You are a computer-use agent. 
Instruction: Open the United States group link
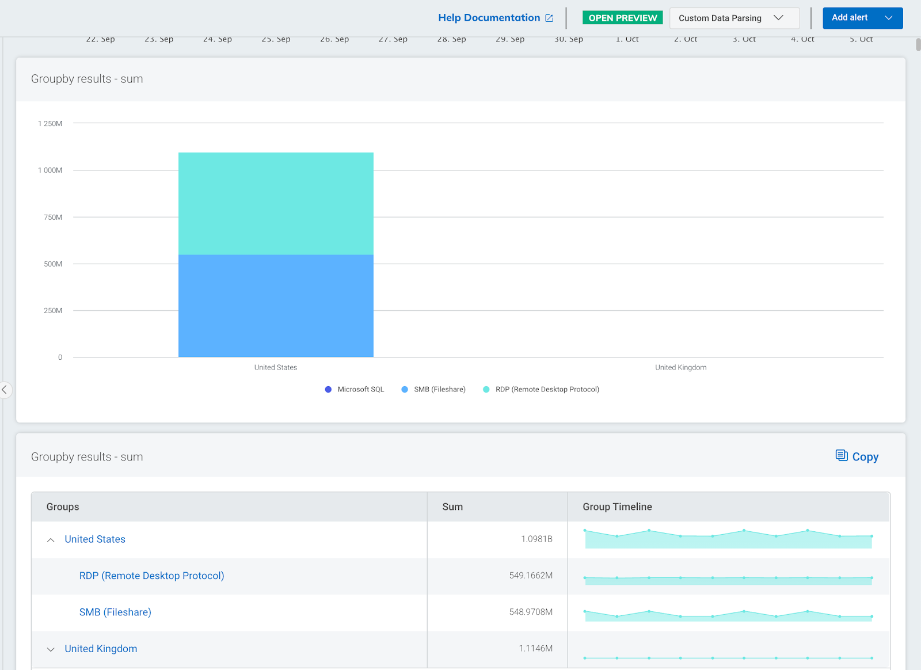[95, 539]
